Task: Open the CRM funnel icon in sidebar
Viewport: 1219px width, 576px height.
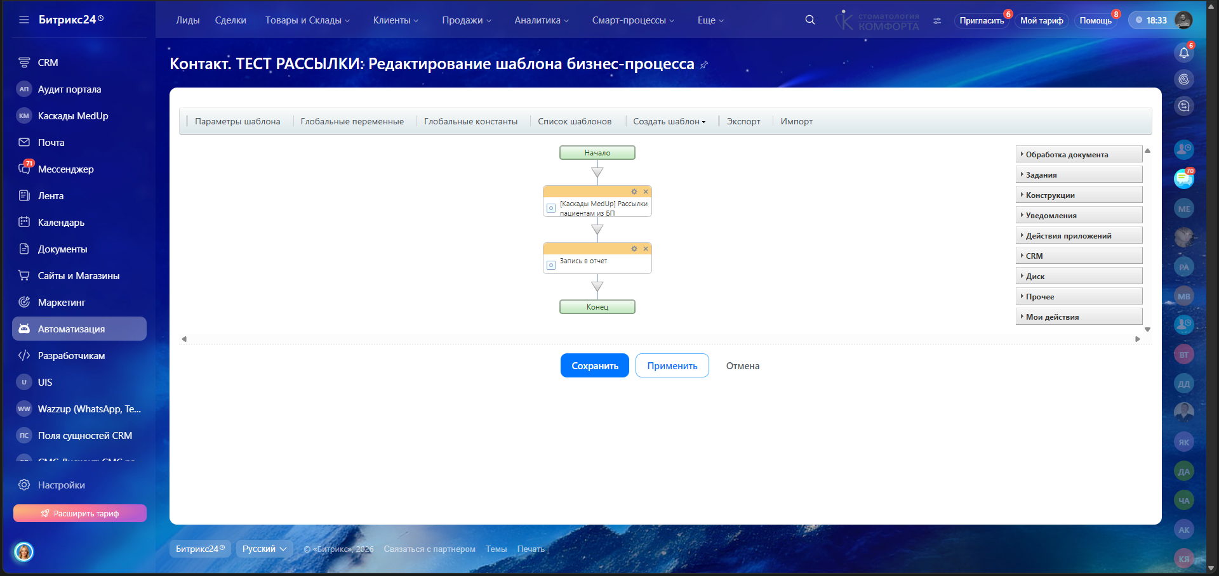Action: [x=24, y=62]
